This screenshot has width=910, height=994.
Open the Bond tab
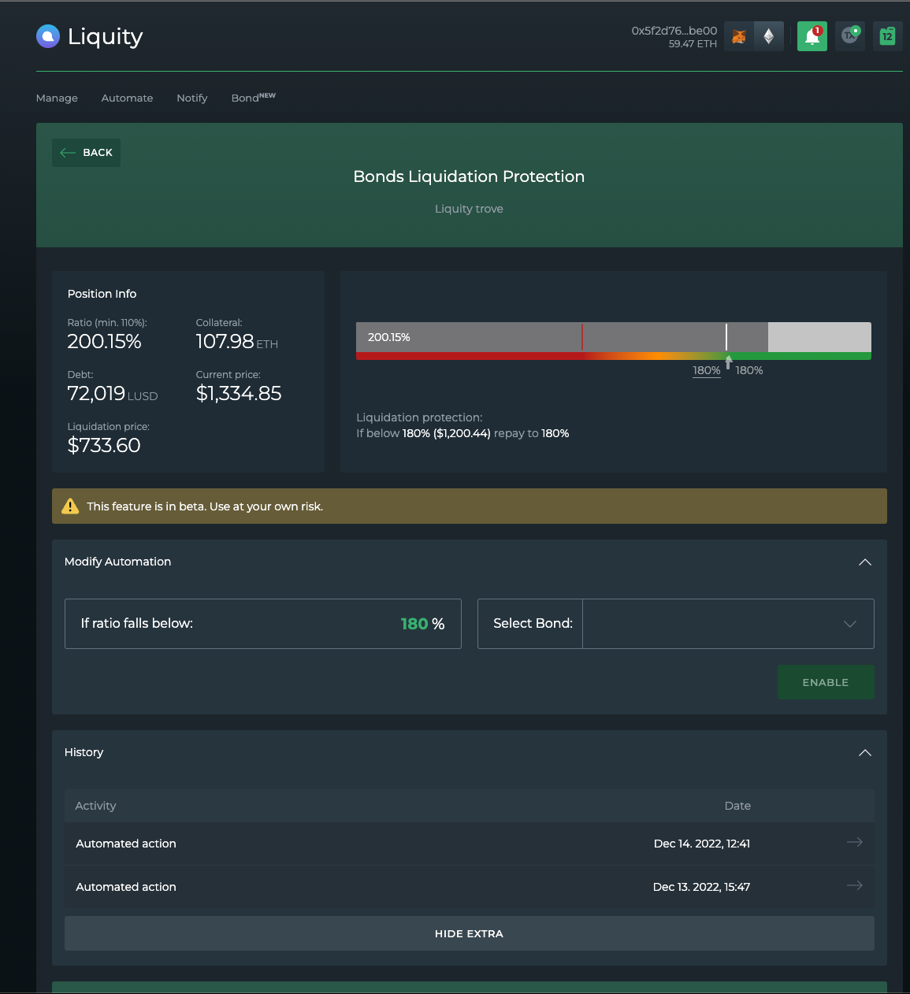(x=253, y=98)
